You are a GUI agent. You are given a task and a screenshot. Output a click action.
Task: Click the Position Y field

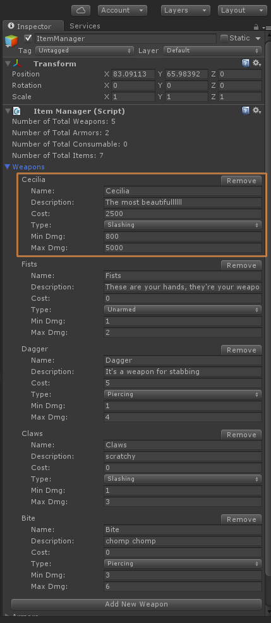click(186, 75)
